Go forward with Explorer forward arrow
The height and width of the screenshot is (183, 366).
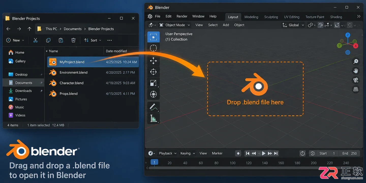19,29
